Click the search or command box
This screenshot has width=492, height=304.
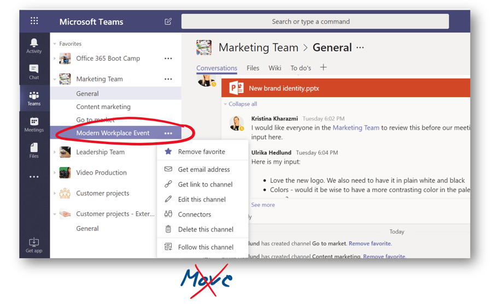(315, 22)
